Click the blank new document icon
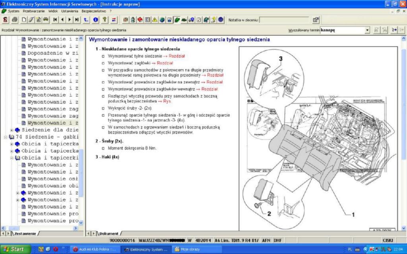This screenshot has width=407, height=254. click(x=24, y=20)
